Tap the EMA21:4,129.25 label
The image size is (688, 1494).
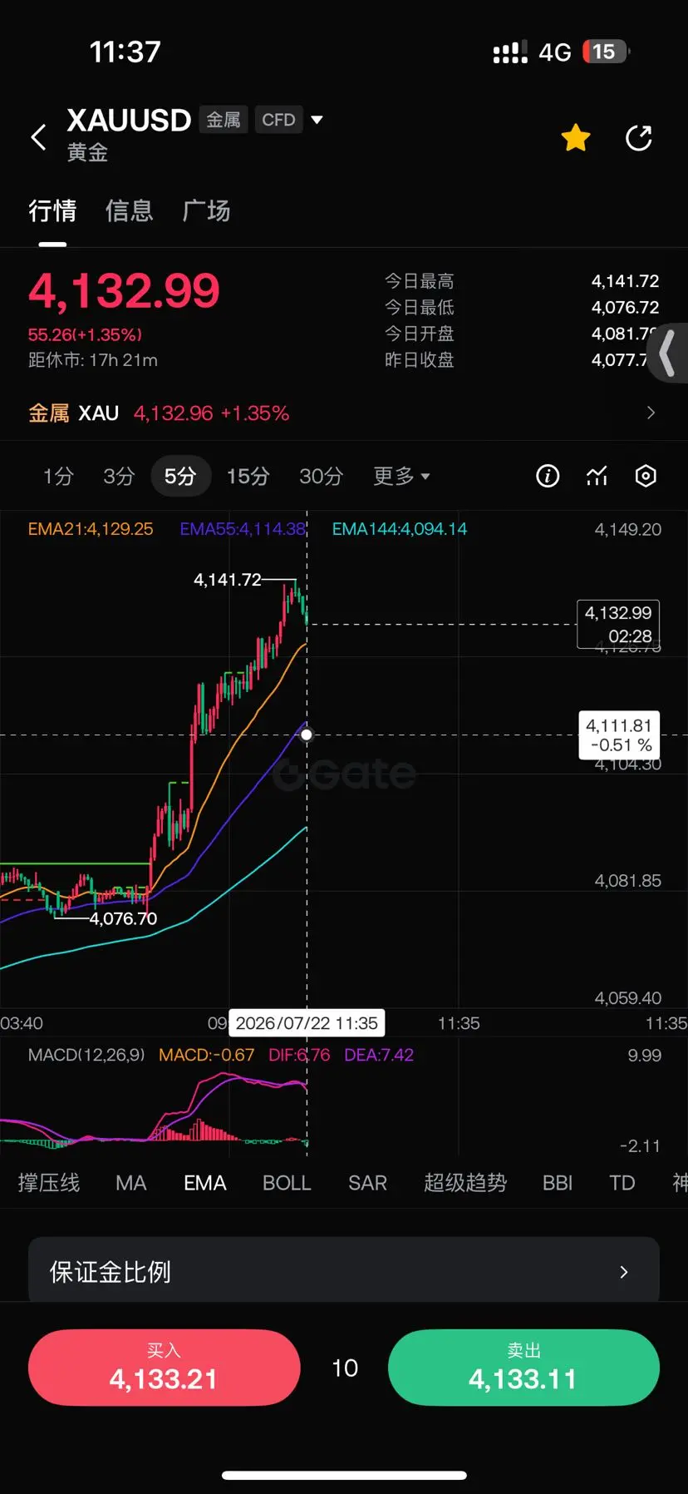click(x=91, y=529)
